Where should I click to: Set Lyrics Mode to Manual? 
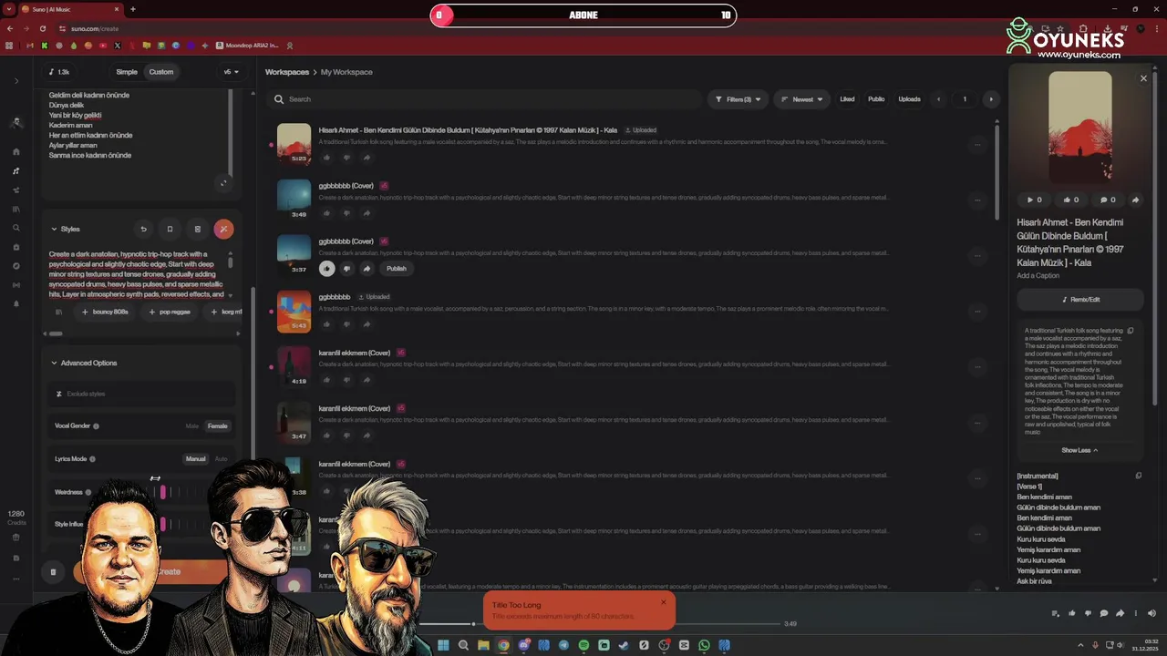[195, 459]
